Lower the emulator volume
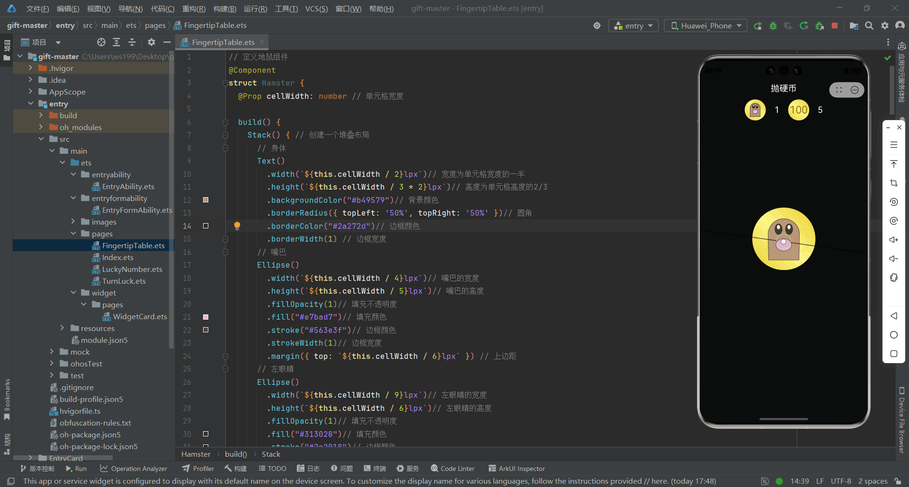 (x=894, y=259)
